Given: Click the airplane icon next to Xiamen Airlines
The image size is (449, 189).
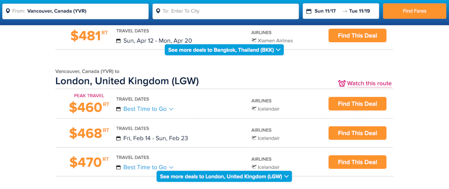Looking at the screenshot, I should point(254,40).
